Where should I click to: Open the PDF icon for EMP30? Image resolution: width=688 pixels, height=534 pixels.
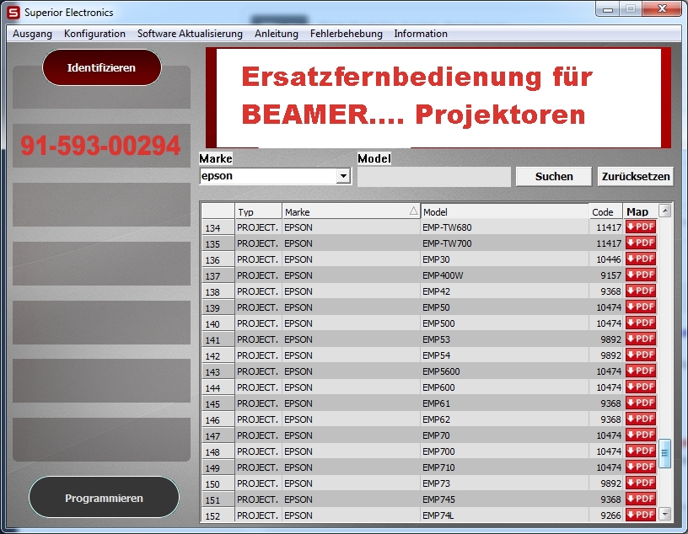pos(641,259)
